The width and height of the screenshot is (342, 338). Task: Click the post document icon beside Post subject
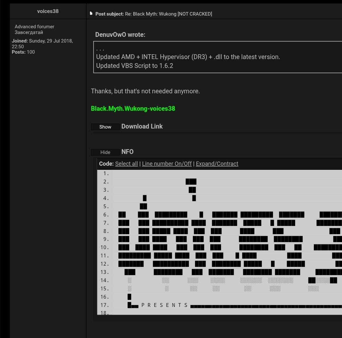(x=91, y=14)
